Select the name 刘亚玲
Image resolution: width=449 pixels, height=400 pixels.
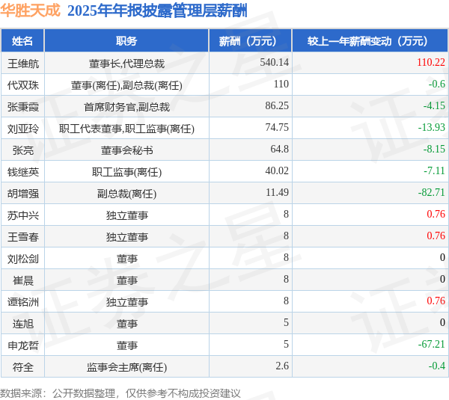pos(23,129)
